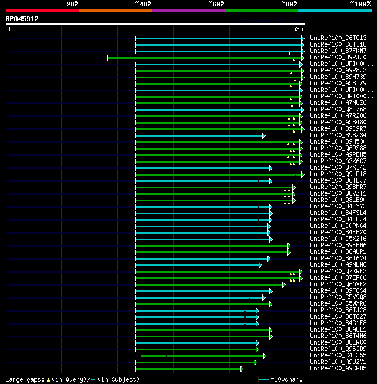Click UniRef100_C4J255 label
377x384 pixels.
tap(338, 355)
